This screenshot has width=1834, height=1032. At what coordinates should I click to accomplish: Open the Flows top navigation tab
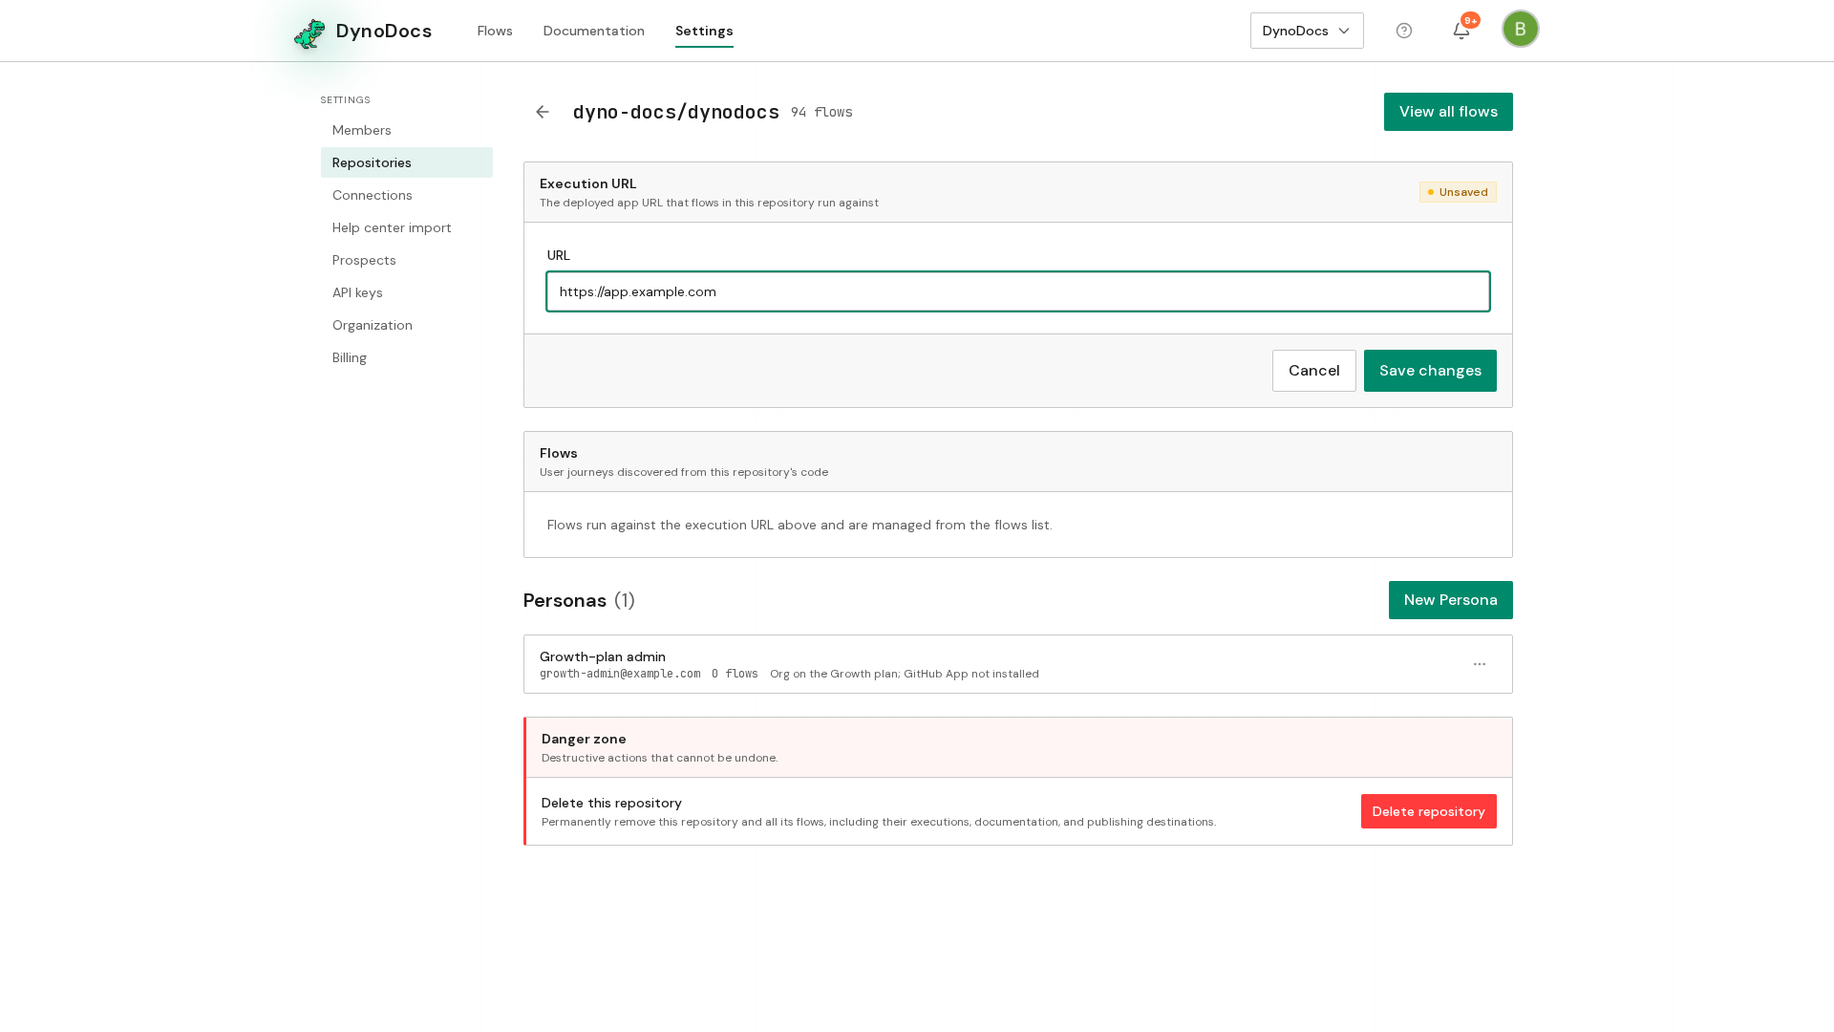[495, 31]
